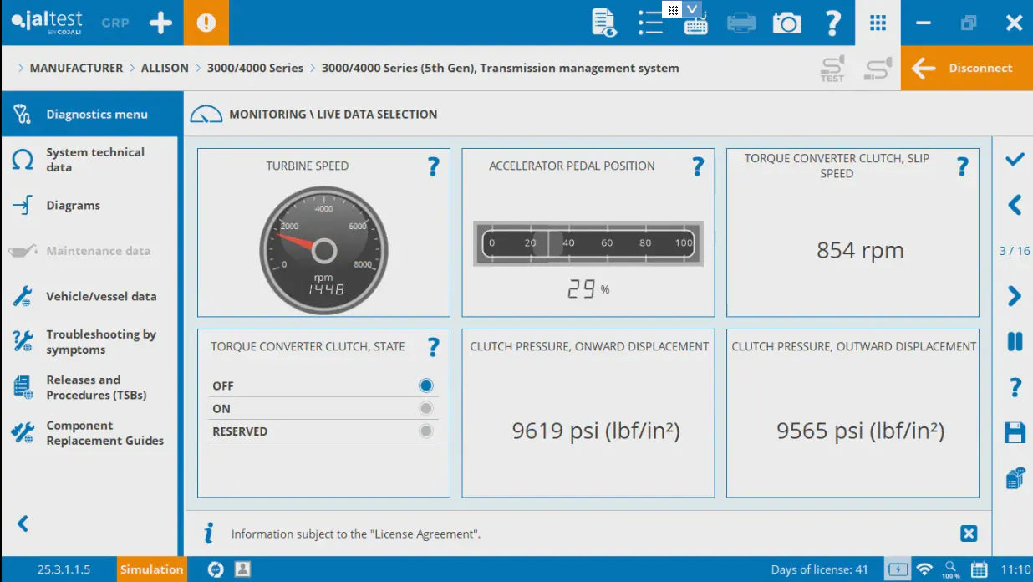Expand the floating toolbar dropdown chevron

point(691,9)
